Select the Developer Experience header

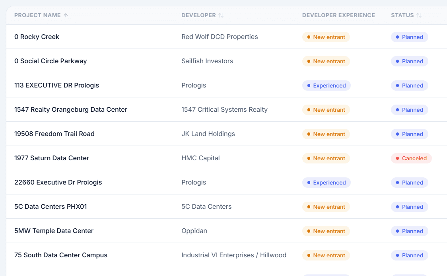coord(338,16)
